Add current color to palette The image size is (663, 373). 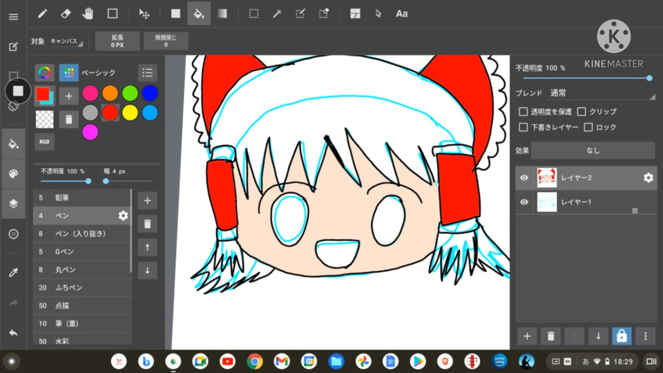(69, 97)
